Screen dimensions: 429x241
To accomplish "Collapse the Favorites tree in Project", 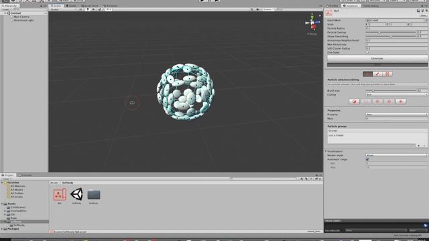I will 2,183.
